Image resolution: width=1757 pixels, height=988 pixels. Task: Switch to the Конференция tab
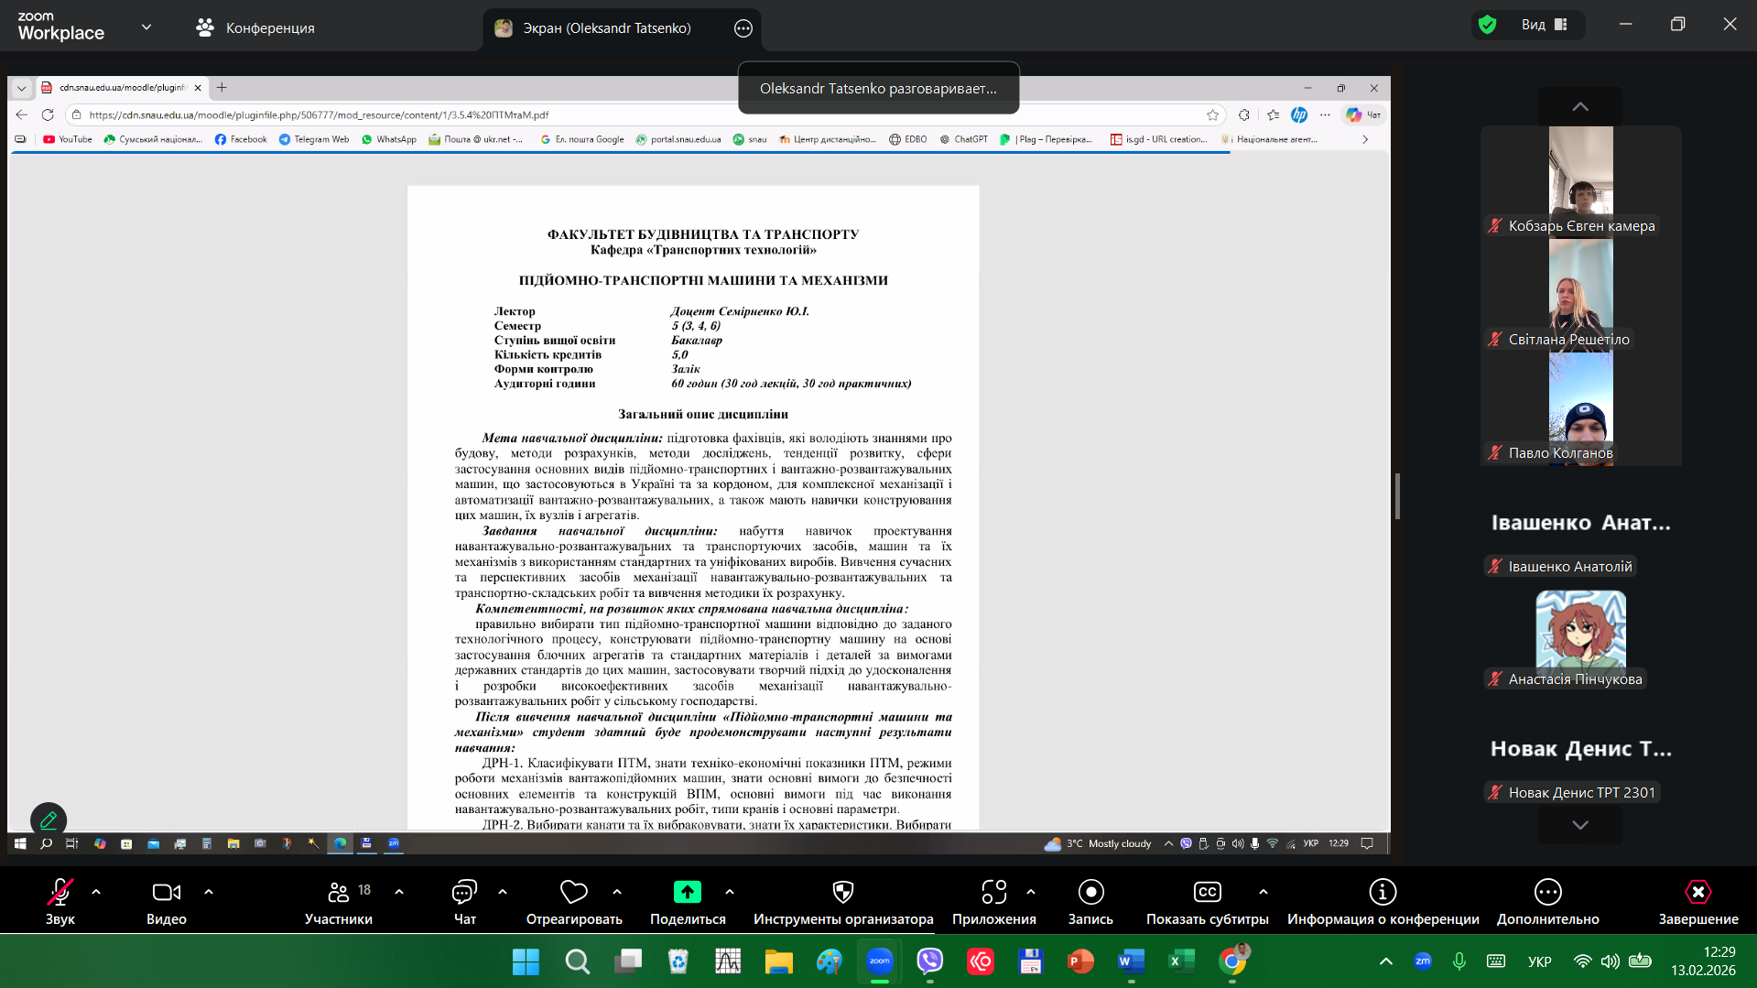click(255, 27)
